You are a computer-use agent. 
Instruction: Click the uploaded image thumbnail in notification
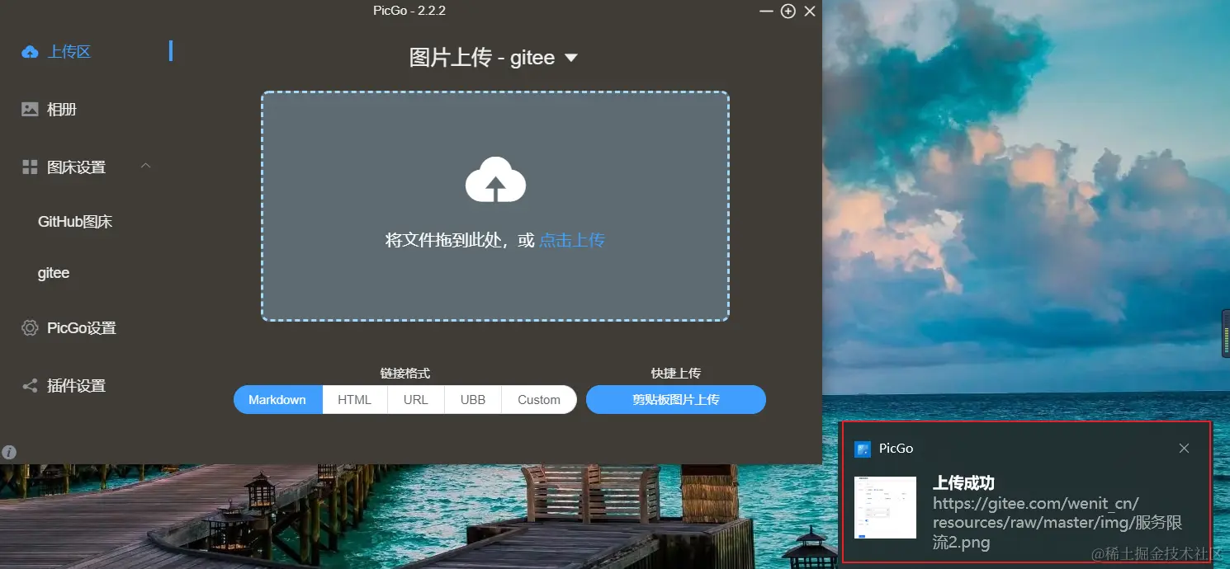point(885,507)
